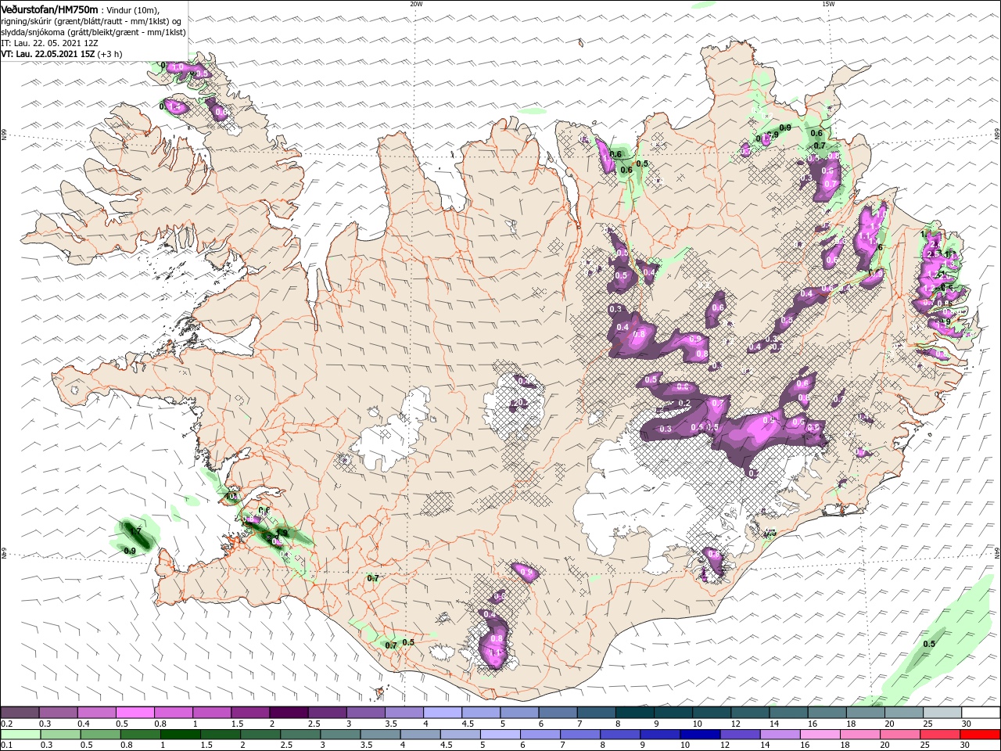
Task: Click the lower-row '30' legend label
Action: pyautogui.click(x=967, y=746)
